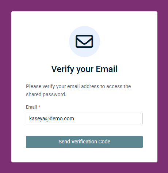Click the 'Please verify your email address' line
This screenshot has height=173, width=168.
click(79, 86)
